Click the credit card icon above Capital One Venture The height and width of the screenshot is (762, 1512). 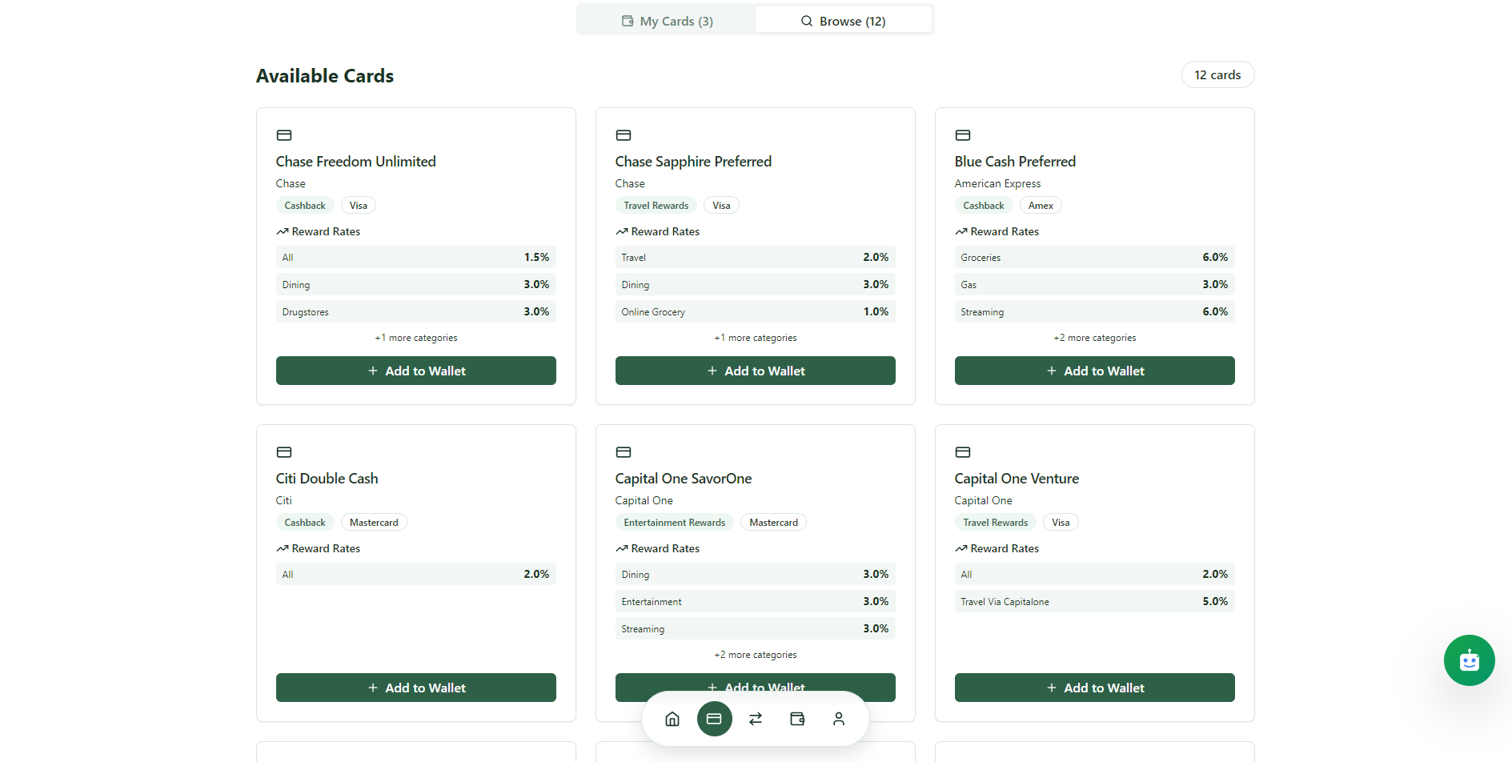963,452
